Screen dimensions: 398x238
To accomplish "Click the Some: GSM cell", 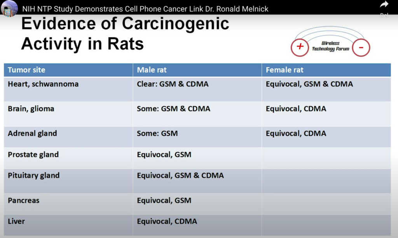I will point(157,134).
